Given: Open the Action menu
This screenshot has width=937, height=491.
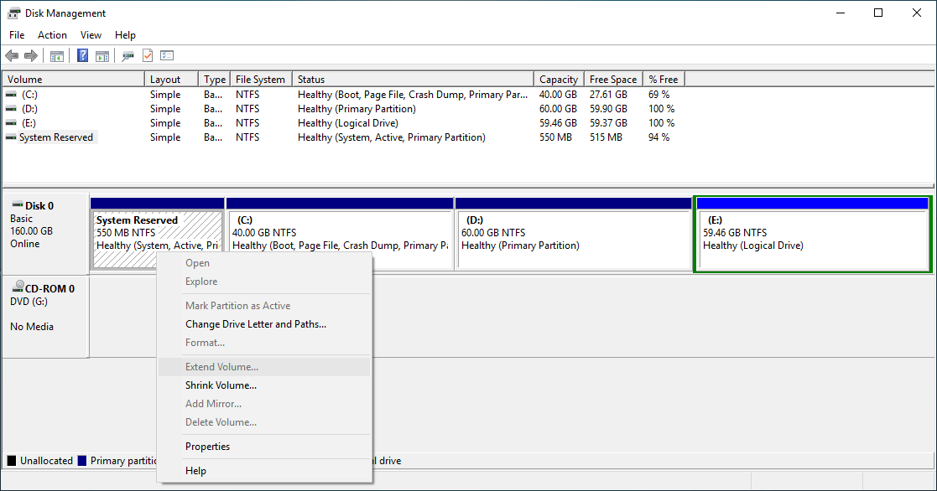Looking at the screenshot, I should pyautogui.click(x=52, y=35).
